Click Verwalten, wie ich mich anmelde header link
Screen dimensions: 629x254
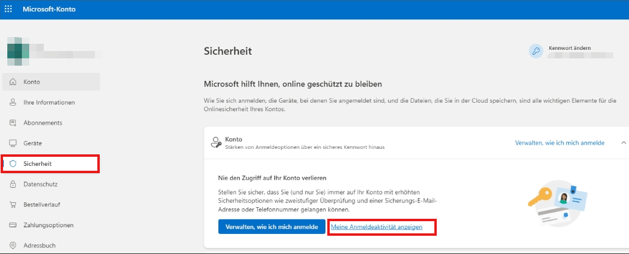[x=560, y=143]
